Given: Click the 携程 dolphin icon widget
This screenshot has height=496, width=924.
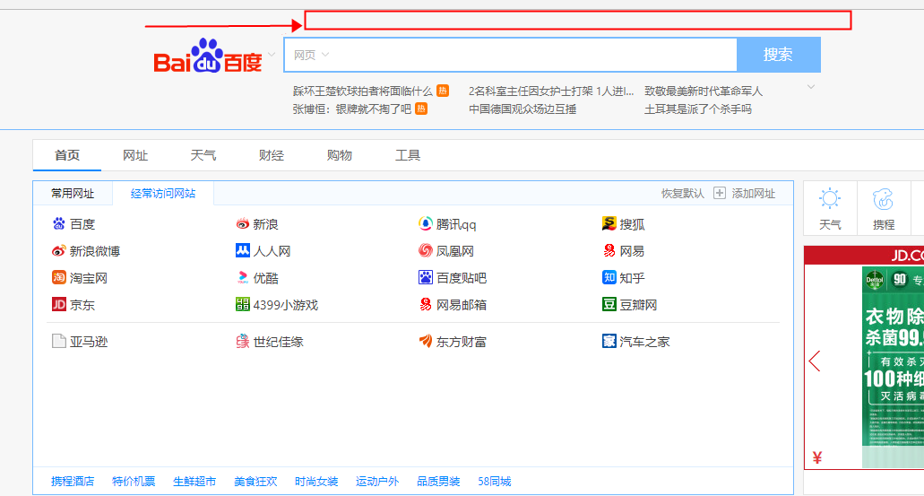Looking at the screenshot, I should [x=884, y=200].
